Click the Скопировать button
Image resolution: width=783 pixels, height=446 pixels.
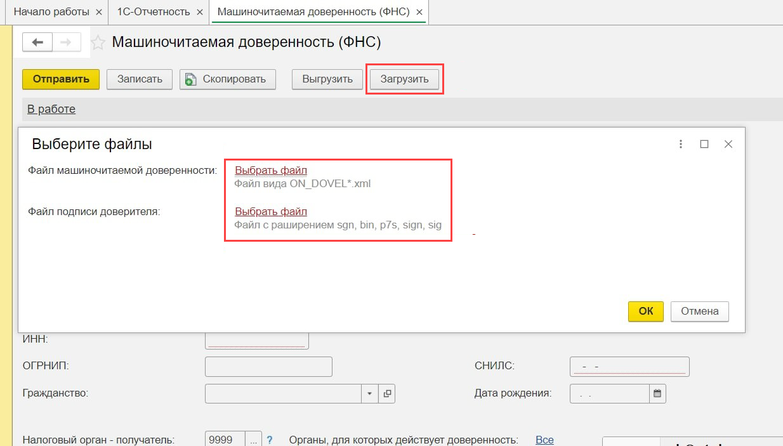tap(227, 79)
